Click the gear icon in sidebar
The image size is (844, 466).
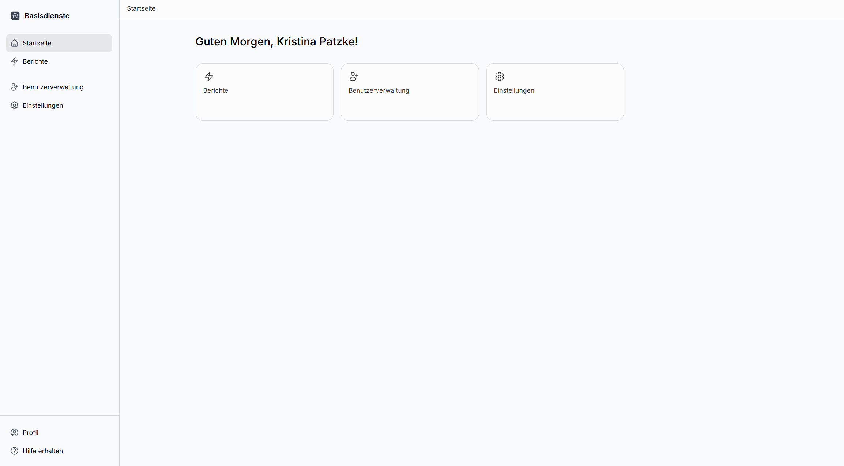14,105
